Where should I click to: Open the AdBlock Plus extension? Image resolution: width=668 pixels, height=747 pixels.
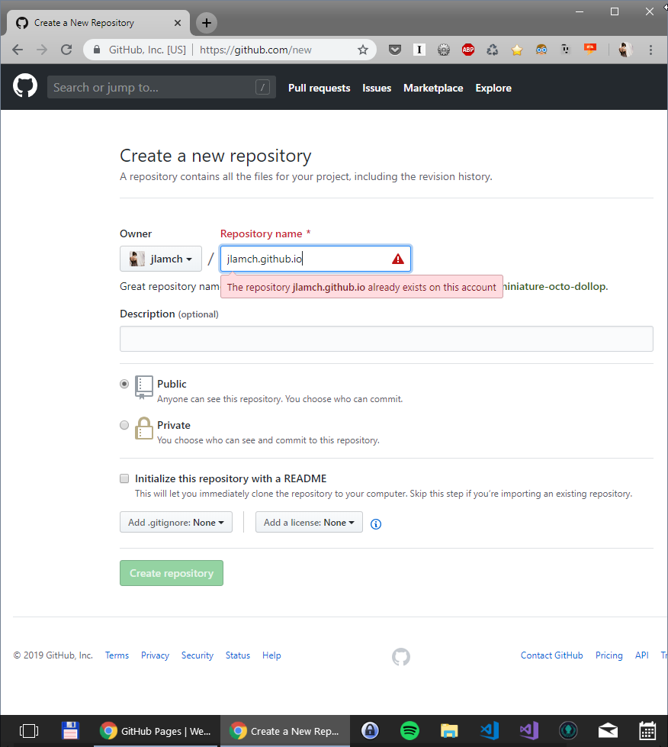coord(467,49)
